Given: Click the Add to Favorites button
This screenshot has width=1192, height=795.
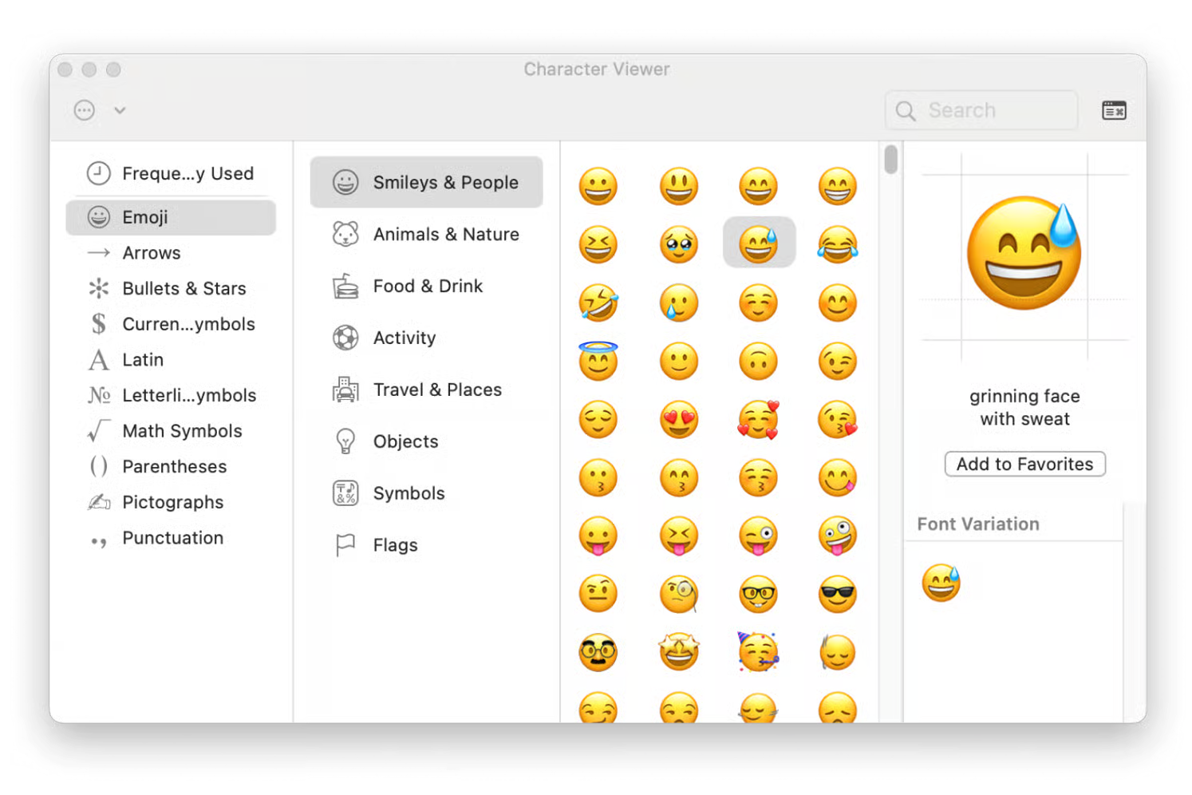Looking at the screenshot, I should 1024,464.
